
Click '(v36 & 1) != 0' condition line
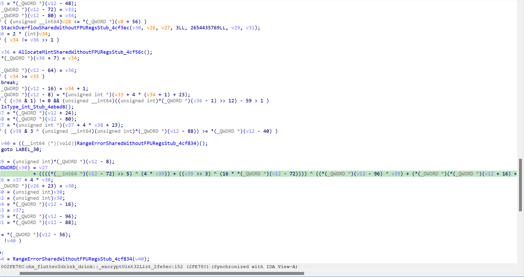coord(135,101)
